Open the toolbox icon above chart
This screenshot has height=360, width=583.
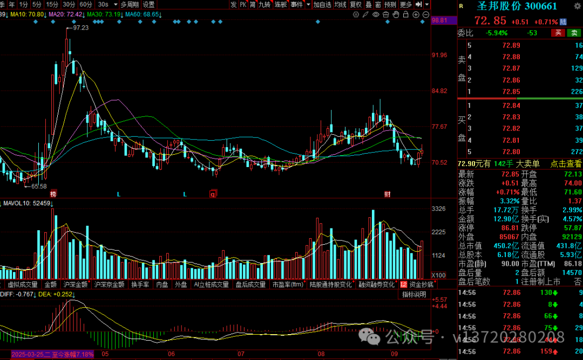(x=386, y=15)
